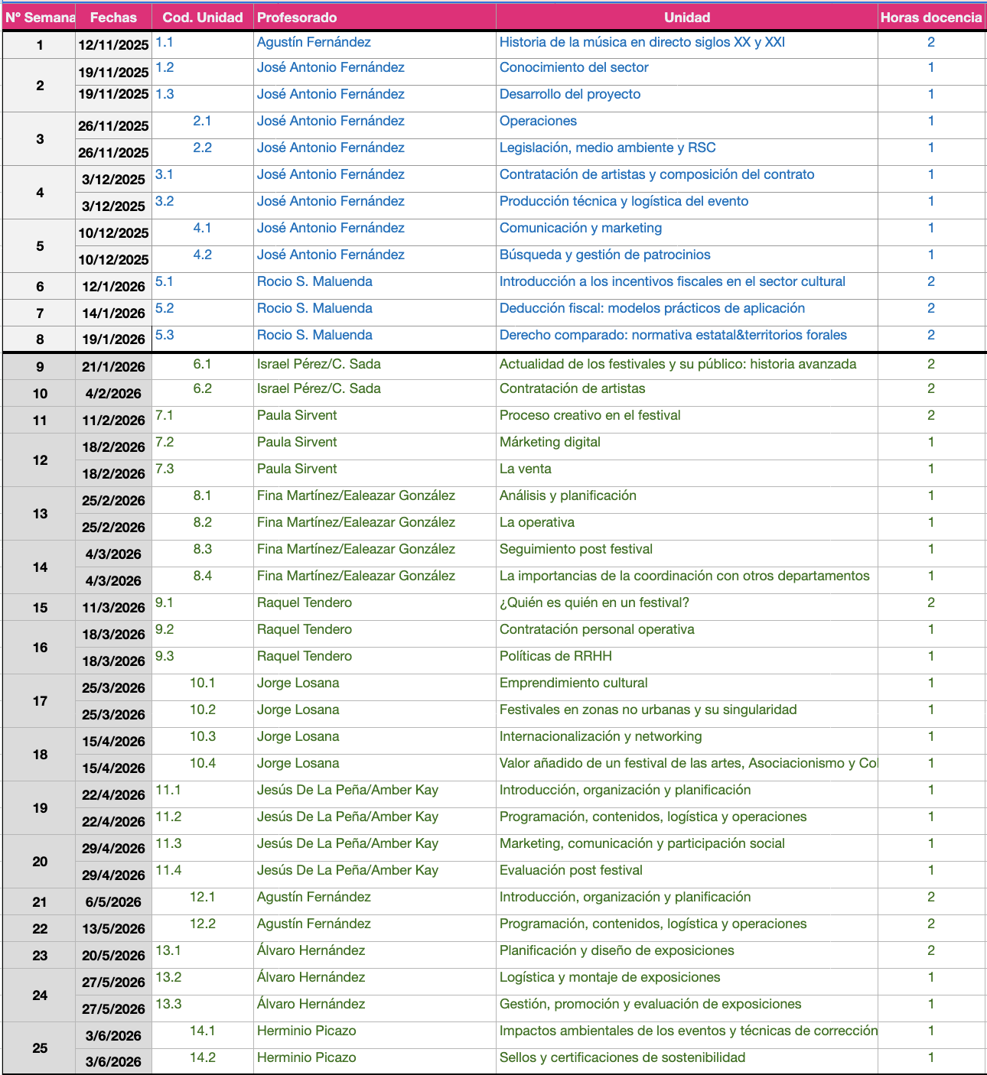Click the "Cod. Unidad" header cell
The image size is (987, 1075).
point(203,18)
